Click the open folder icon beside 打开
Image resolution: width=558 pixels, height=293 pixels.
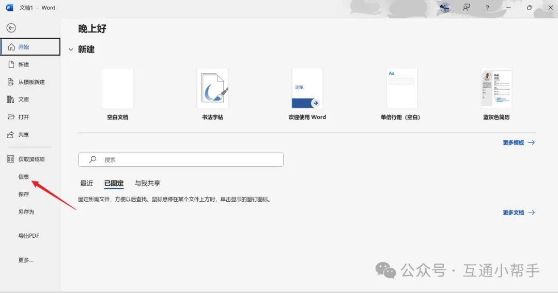click(11, 117)
